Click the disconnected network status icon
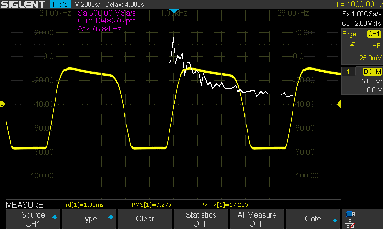The height and width of the screenshot is (229, 383). (350, 223)
